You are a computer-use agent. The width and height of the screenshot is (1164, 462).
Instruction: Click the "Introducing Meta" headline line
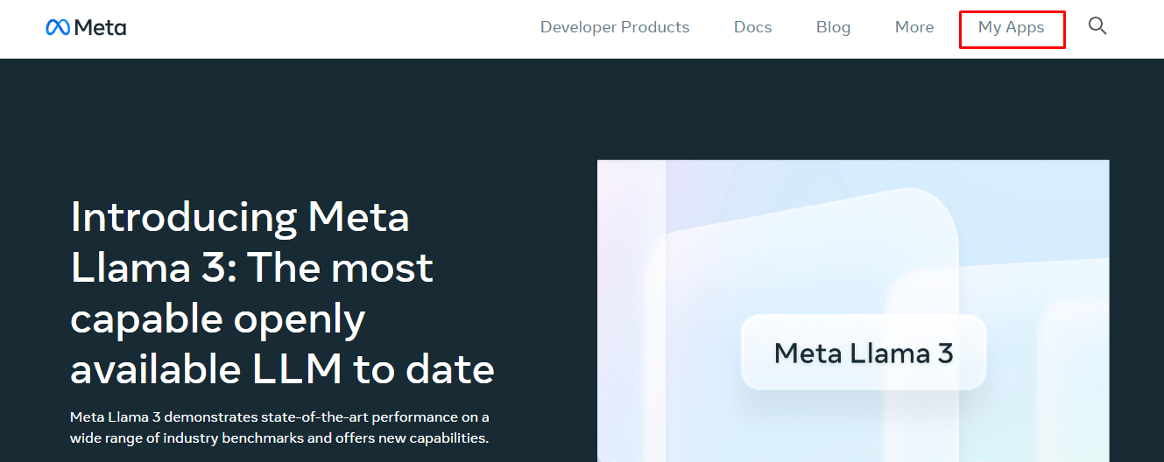[x=239, y=216]
